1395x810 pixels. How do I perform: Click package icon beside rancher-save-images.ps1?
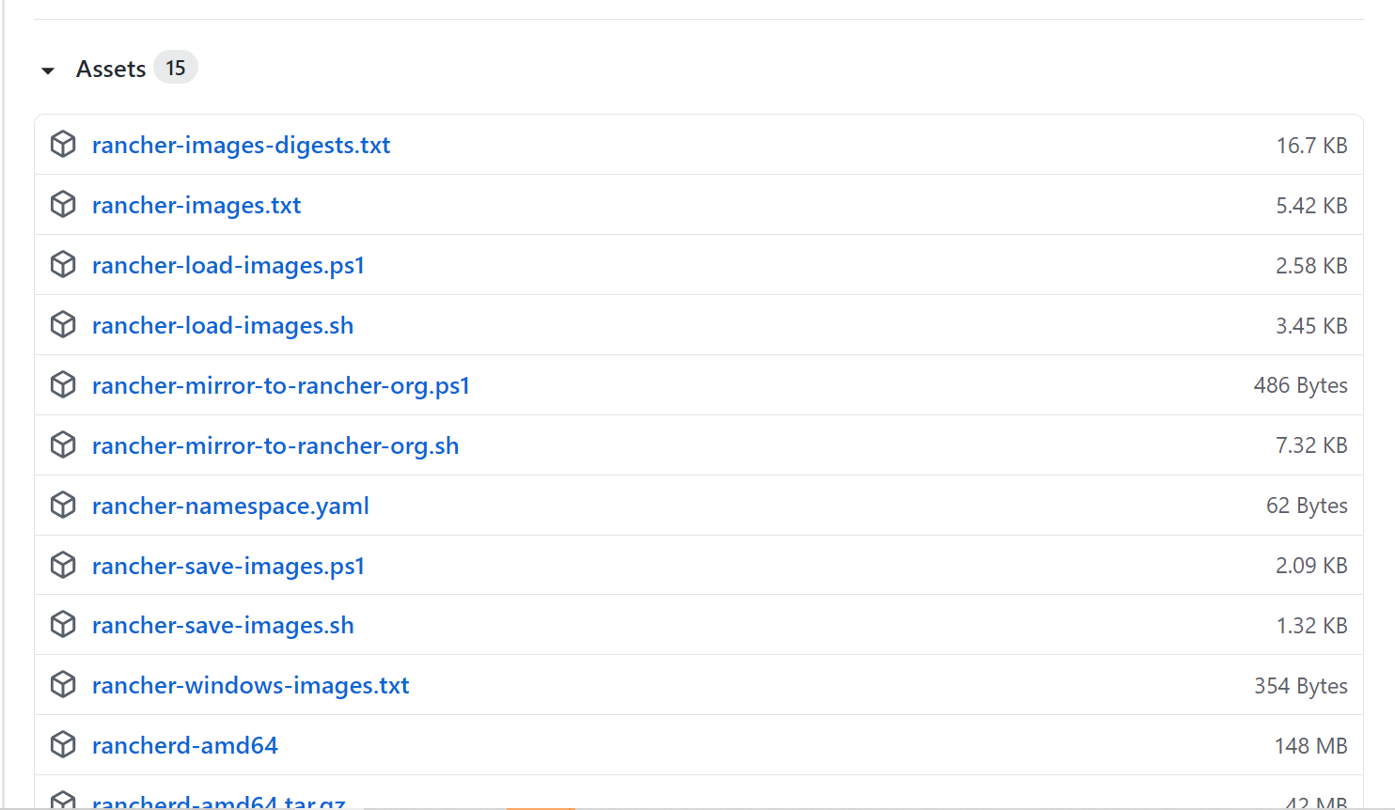click(63, 566)
